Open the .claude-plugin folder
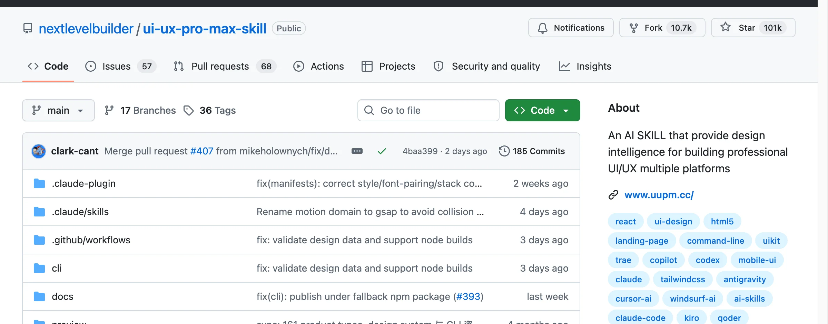 coord(83,183)
